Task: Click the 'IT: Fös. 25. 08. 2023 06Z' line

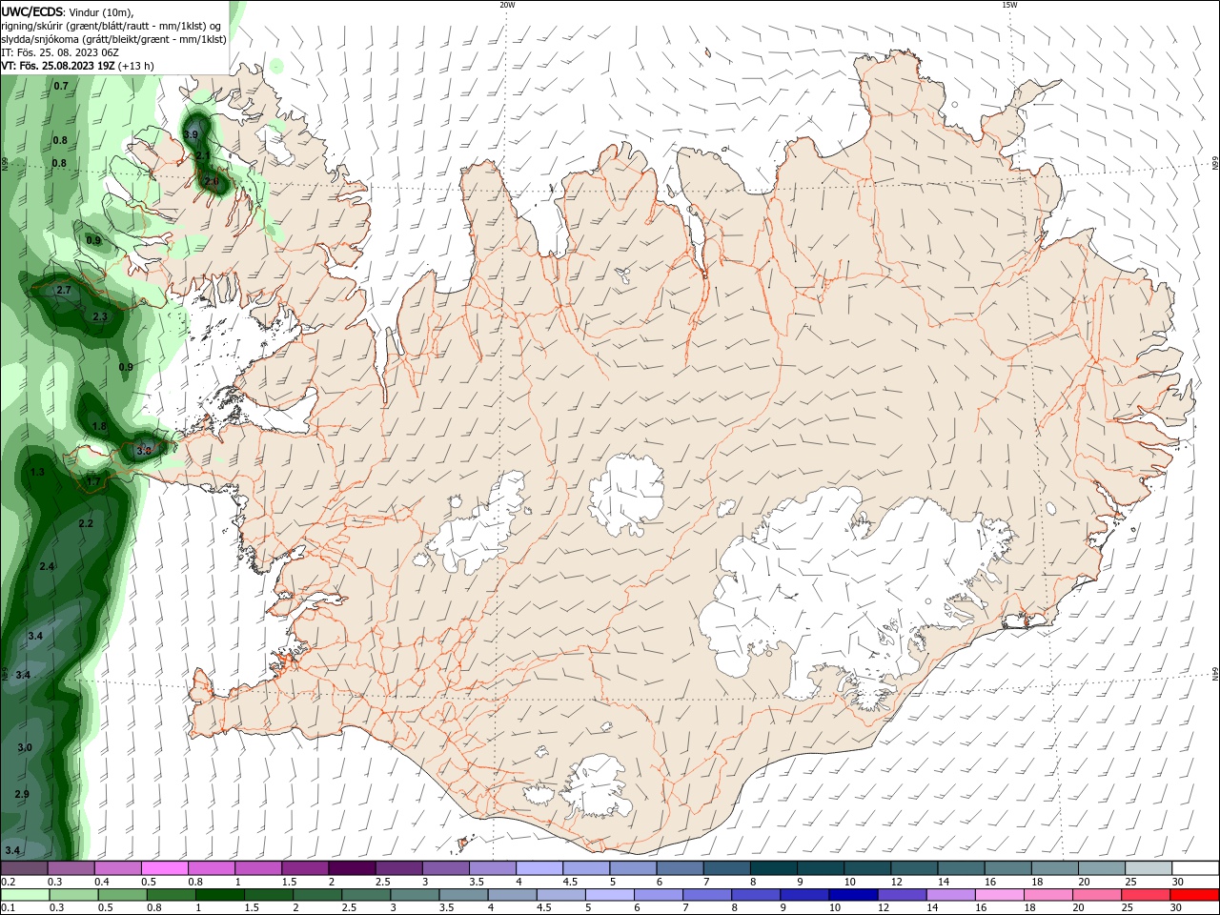Action: click(60, 52)
